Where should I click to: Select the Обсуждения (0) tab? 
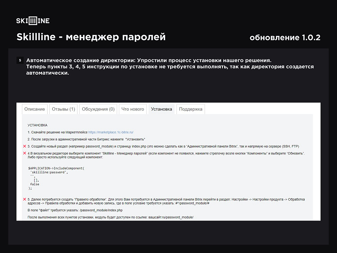coord(98,108)
